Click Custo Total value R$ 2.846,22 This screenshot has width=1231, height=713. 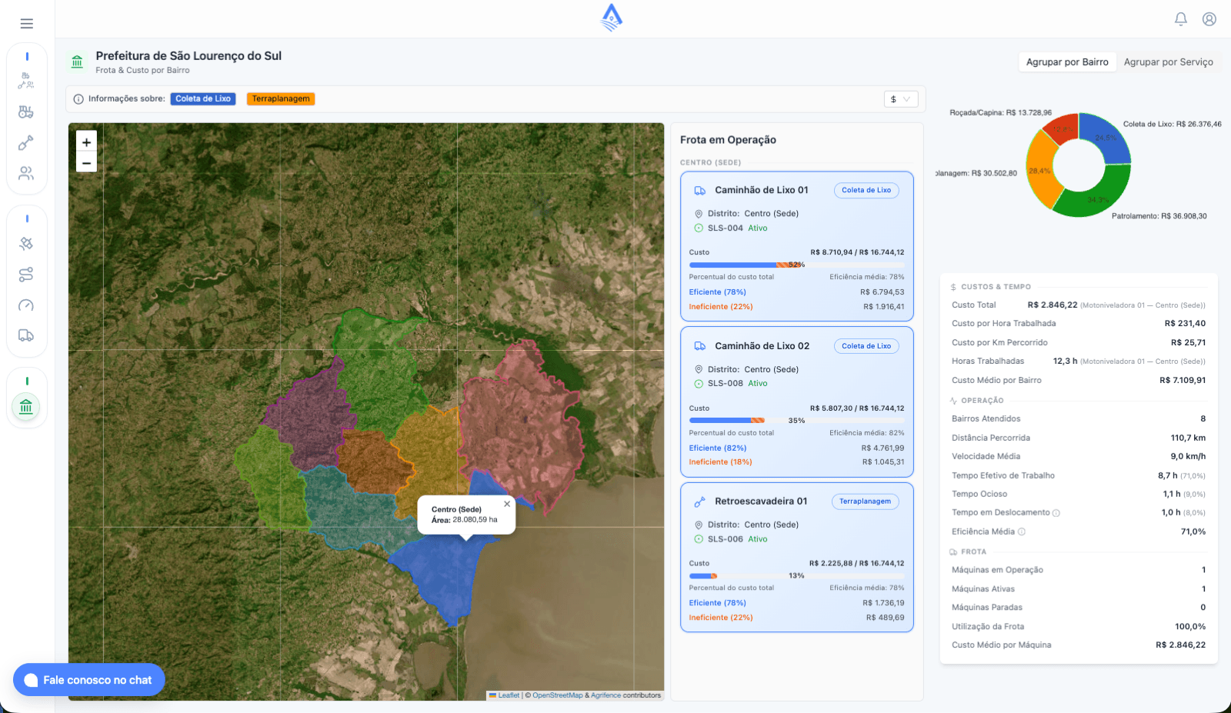1052,305
